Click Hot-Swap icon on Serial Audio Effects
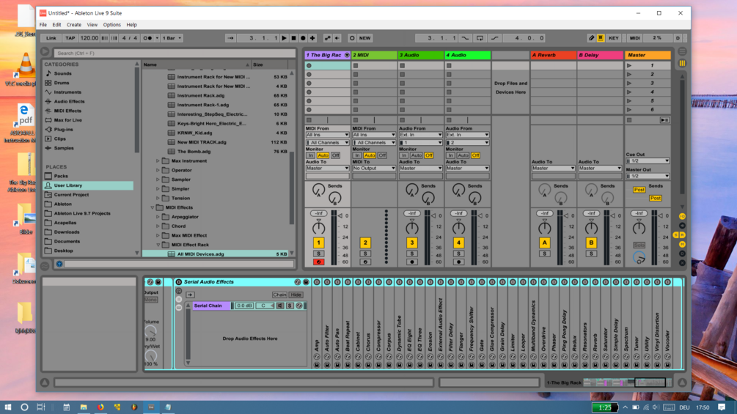Viewport: 737px width, 414px height. (298, 282)
